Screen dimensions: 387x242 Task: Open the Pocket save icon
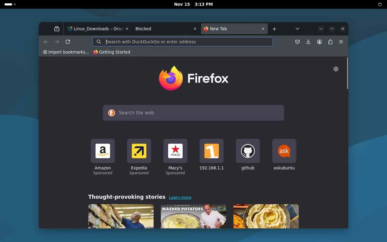click(298, 42)
